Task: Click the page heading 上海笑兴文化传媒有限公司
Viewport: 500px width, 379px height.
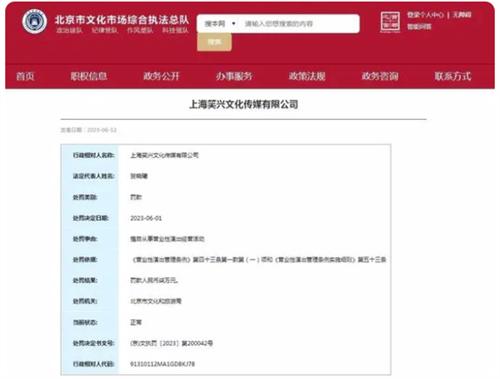Action: (x=243, y=104)
